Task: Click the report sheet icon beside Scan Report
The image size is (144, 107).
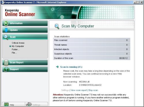Action: [x=6, y=63]
